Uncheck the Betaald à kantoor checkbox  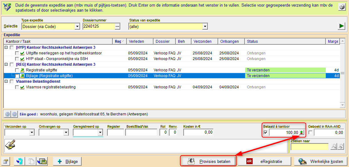pos(265,133)
